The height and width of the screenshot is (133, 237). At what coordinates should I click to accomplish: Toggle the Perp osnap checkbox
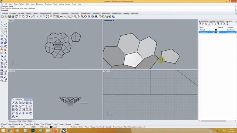pyautogui.click(x=35, y=125)
